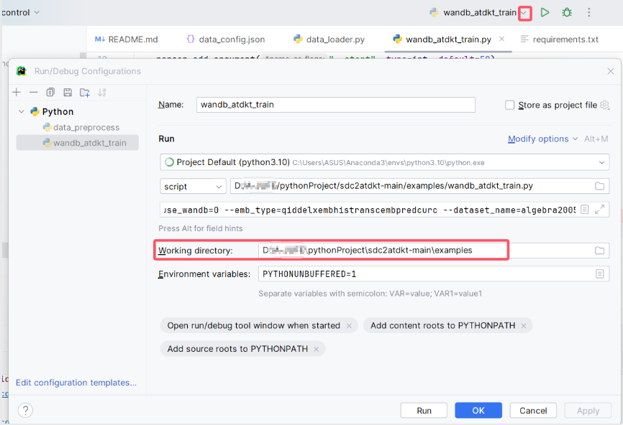Run wandb_atdkt_train with green play icon

(545, 12)
